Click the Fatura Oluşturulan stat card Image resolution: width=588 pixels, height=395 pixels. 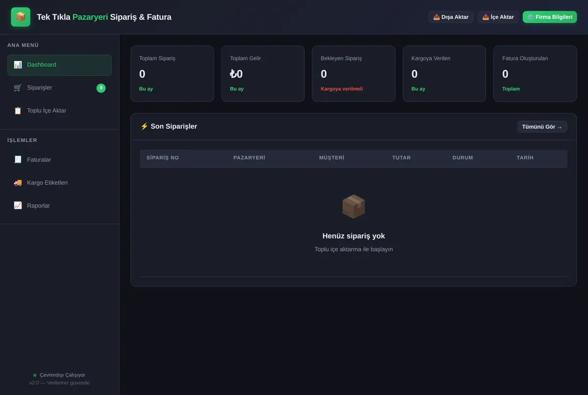535,74
